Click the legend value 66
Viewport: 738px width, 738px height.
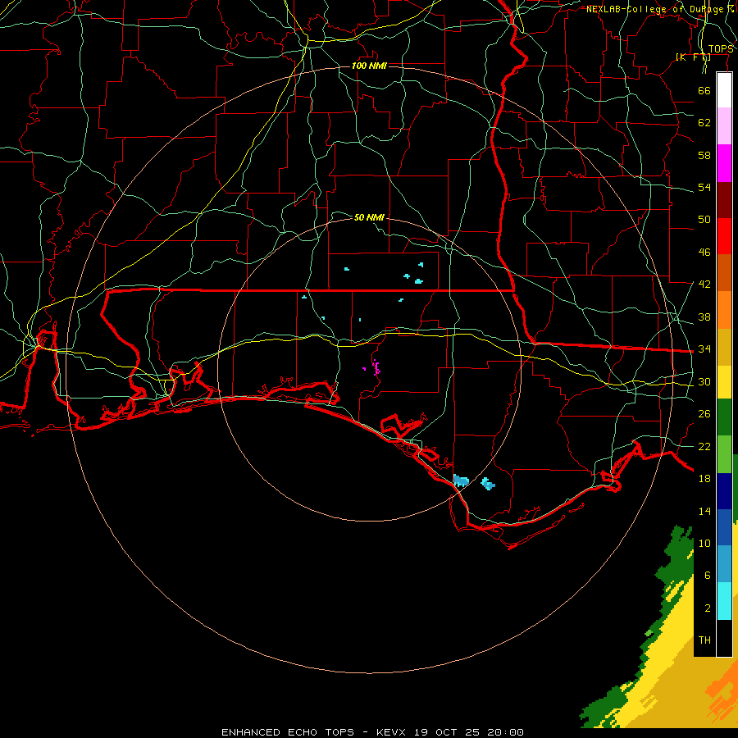click(x=704, y=90)
